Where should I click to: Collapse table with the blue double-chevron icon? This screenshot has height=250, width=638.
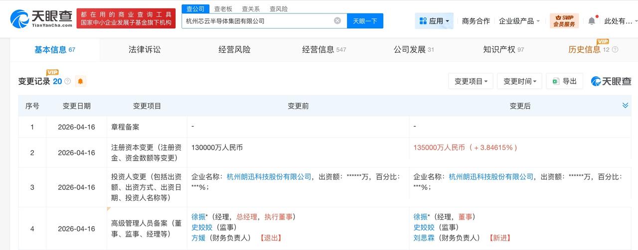[625, 105]
